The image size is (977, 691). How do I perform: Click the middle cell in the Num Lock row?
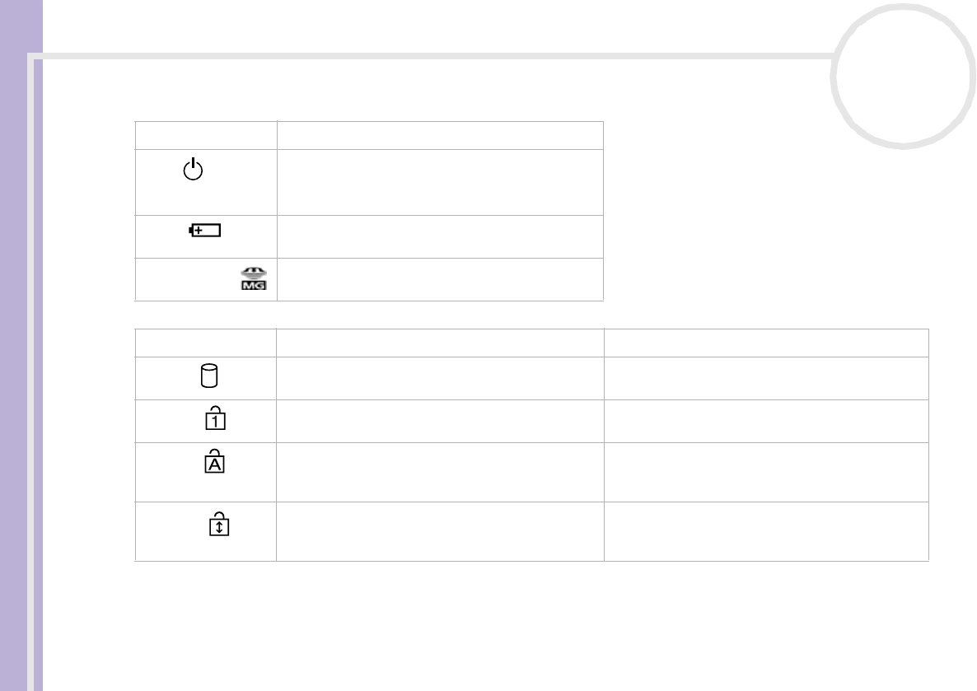440,419
